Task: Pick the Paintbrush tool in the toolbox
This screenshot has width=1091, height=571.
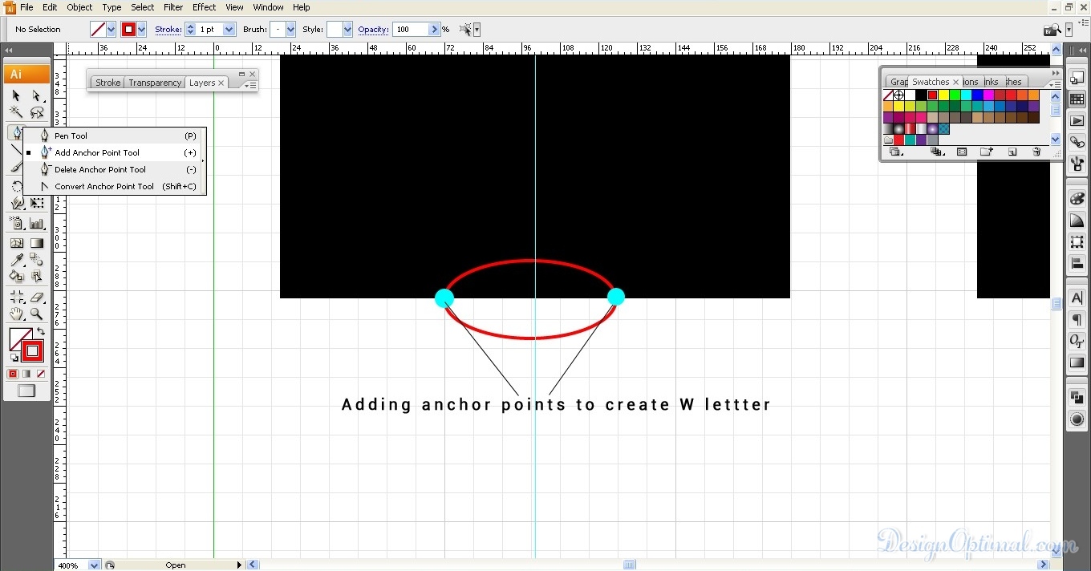Action: point(16,167)
